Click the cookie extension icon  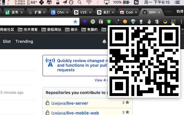125,22
